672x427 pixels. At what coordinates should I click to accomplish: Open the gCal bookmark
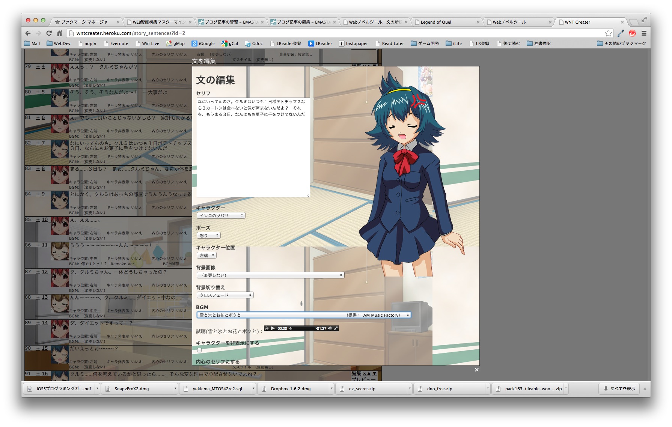(x=230, y=44)
